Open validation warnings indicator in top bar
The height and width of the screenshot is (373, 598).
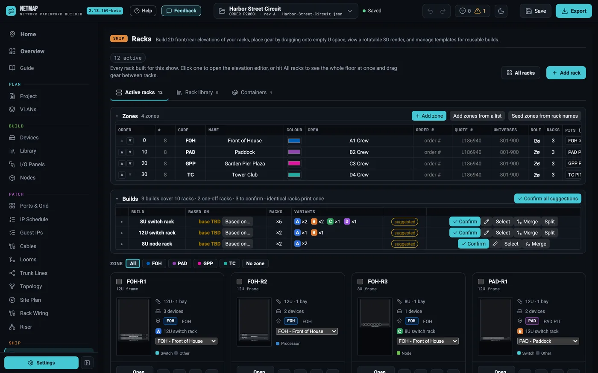[x=472, y=11]
